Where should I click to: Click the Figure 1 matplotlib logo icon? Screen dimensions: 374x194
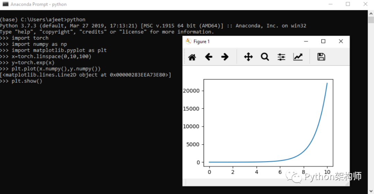pyautogui.click(x=188, y=41)
